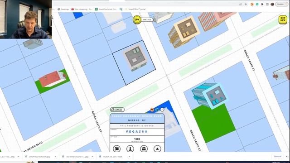Open the Live streaming YouTube bookmark
290x163 pixels.
click(82, 9)
